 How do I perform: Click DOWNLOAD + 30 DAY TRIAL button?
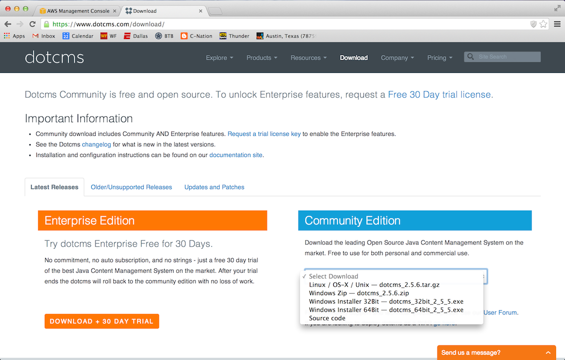[x=102, y=321]
